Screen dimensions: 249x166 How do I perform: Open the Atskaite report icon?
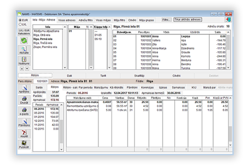point(24,50)
